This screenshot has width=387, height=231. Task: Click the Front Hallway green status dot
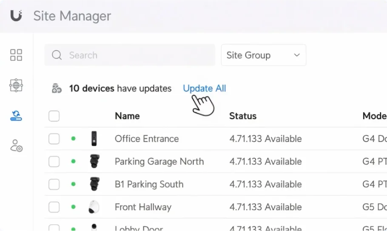73,207
